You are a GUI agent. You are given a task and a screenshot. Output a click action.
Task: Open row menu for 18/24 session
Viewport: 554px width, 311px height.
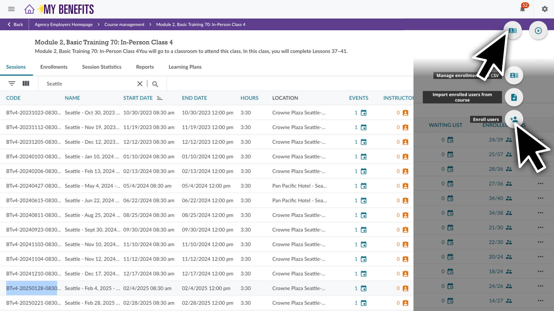pos(540,271)
